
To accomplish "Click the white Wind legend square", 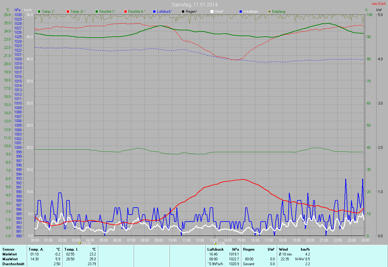I will (212, 12).
